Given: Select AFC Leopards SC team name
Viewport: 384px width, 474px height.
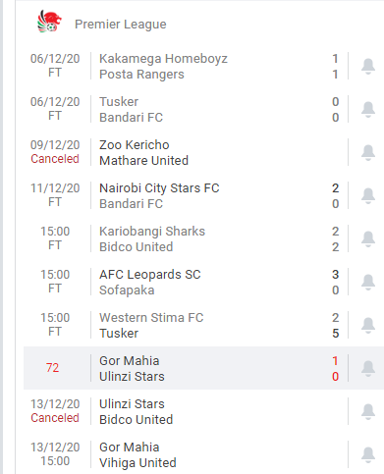Looking at the screenshot, I should (150, 275).
